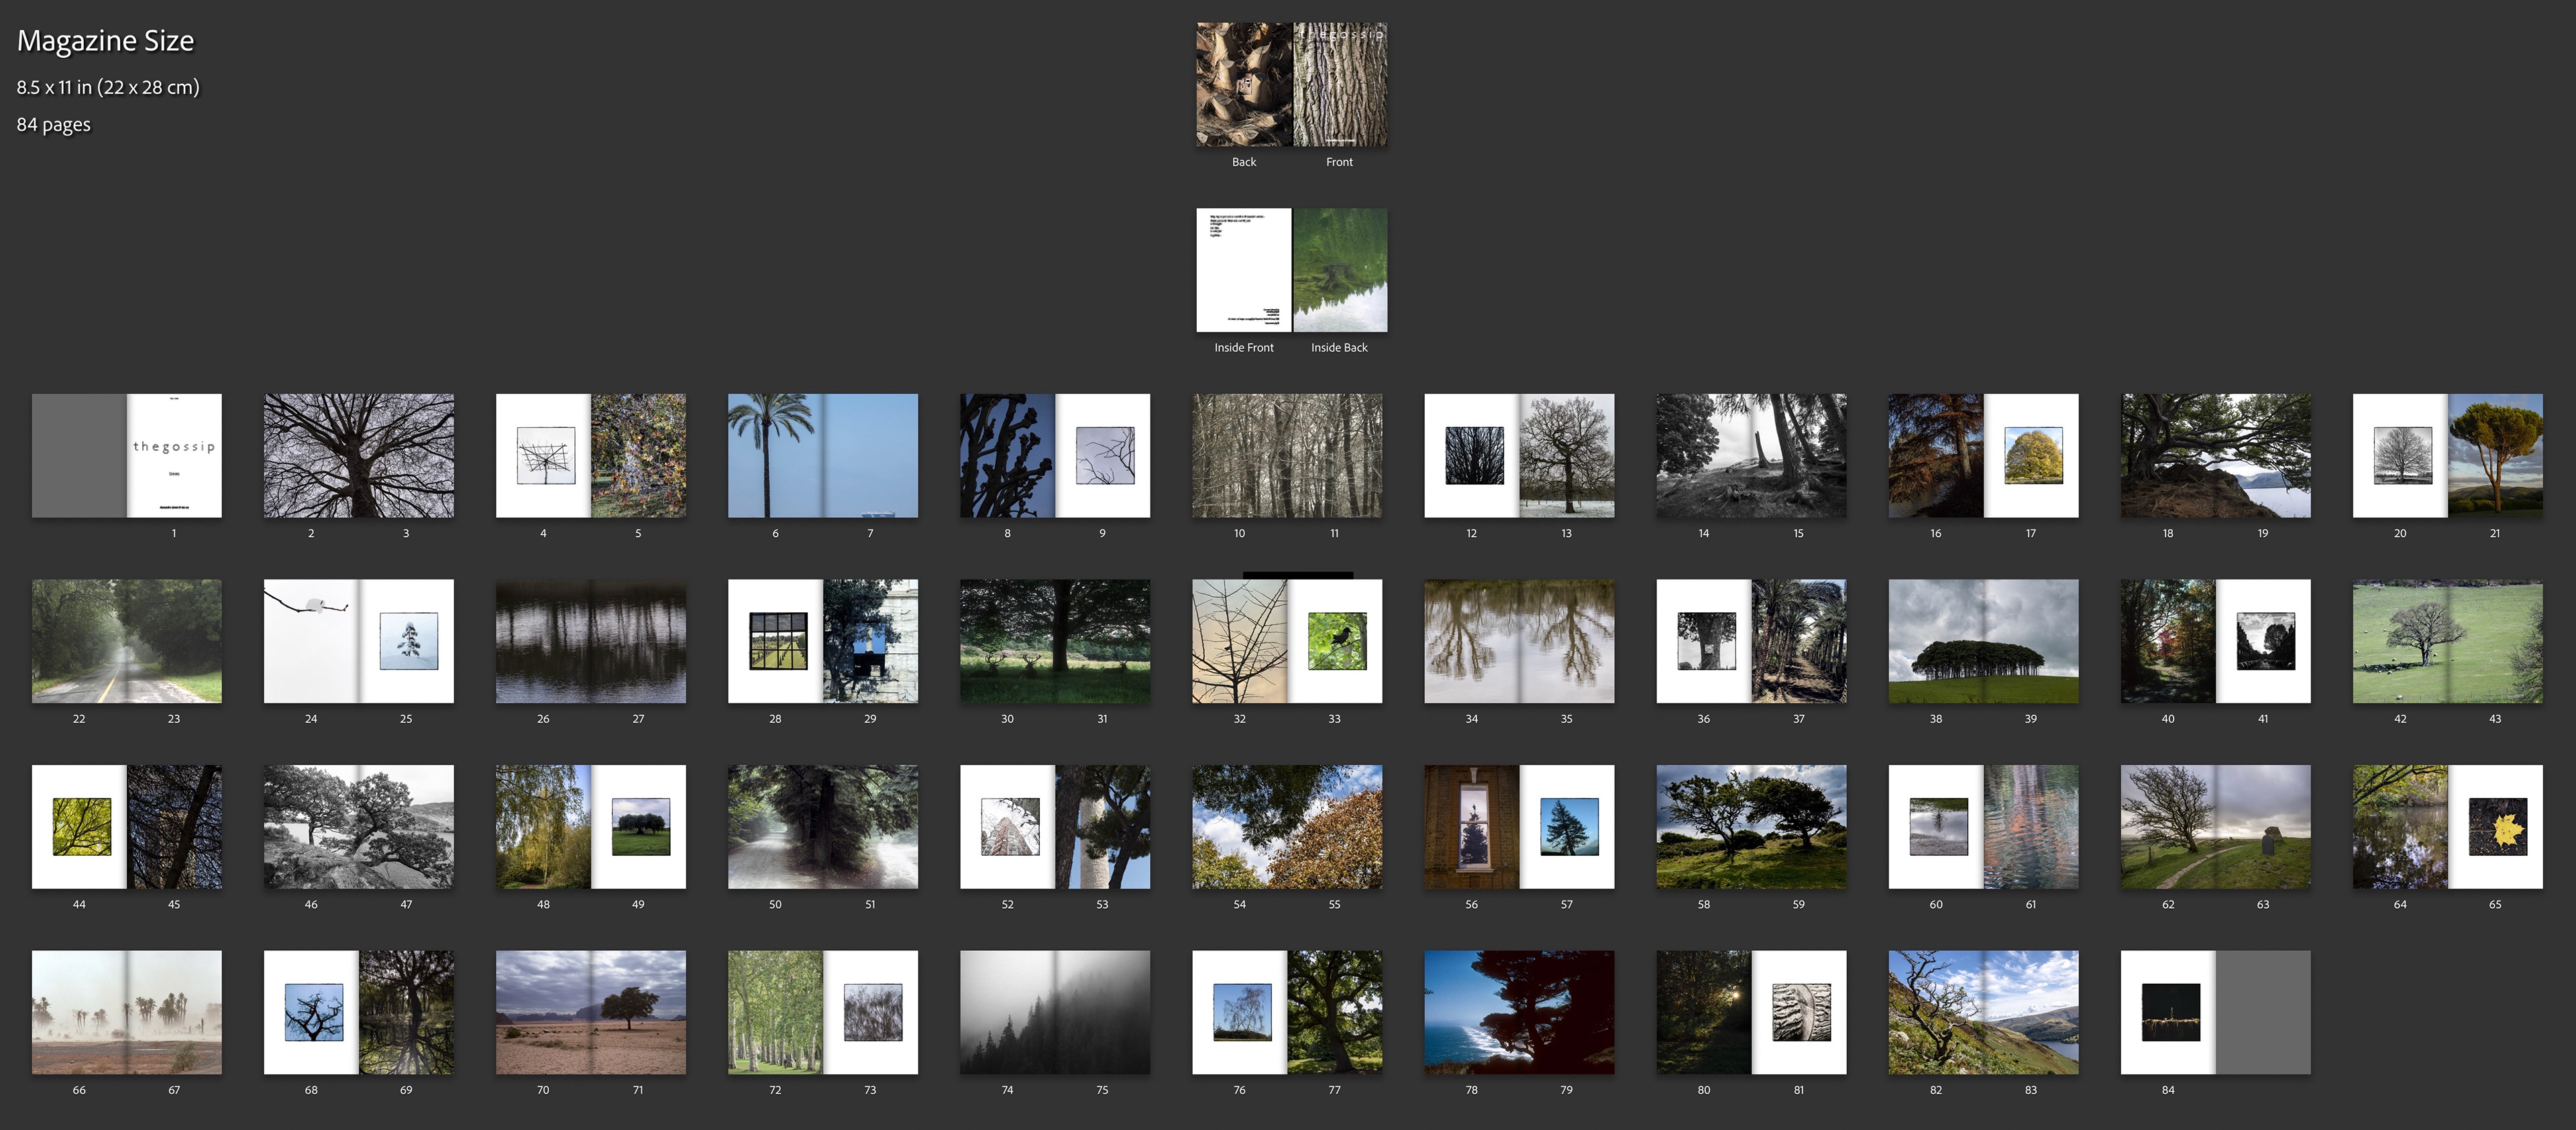The image size is (2576, 1130).
Task: Click the dark night photo on page 84
Action: [x=2170, y=1012]
